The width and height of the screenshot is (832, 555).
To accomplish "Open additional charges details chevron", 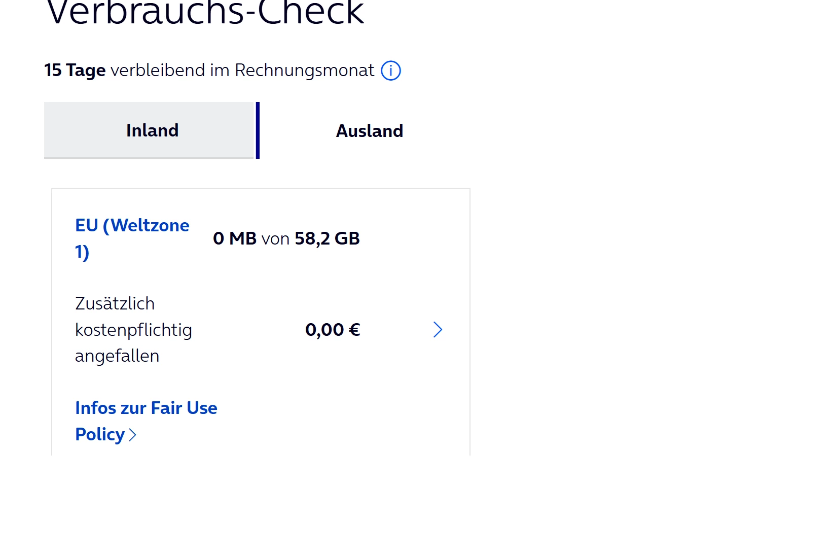I will (x=438, y=330).
